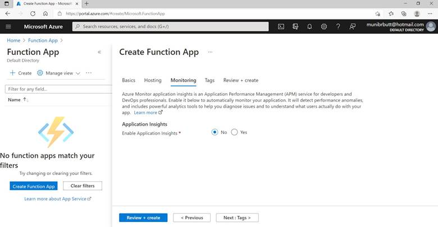Open the Azure portal hamburger menu

tap(8, 26)
